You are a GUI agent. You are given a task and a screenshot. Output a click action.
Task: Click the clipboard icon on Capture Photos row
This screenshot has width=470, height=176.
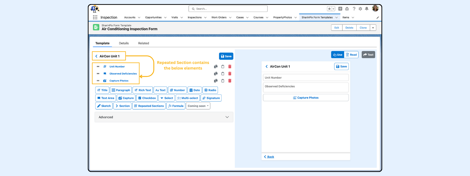[223, 81]
